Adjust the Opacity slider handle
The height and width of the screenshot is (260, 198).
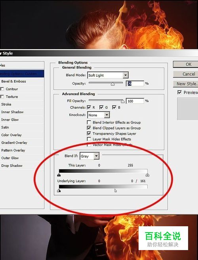112,84
